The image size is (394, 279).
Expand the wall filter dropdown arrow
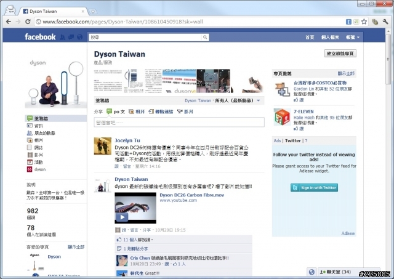tap(259, 100)
